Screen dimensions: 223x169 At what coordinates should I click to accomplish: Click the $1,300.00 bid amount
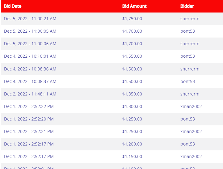[132, 106]
